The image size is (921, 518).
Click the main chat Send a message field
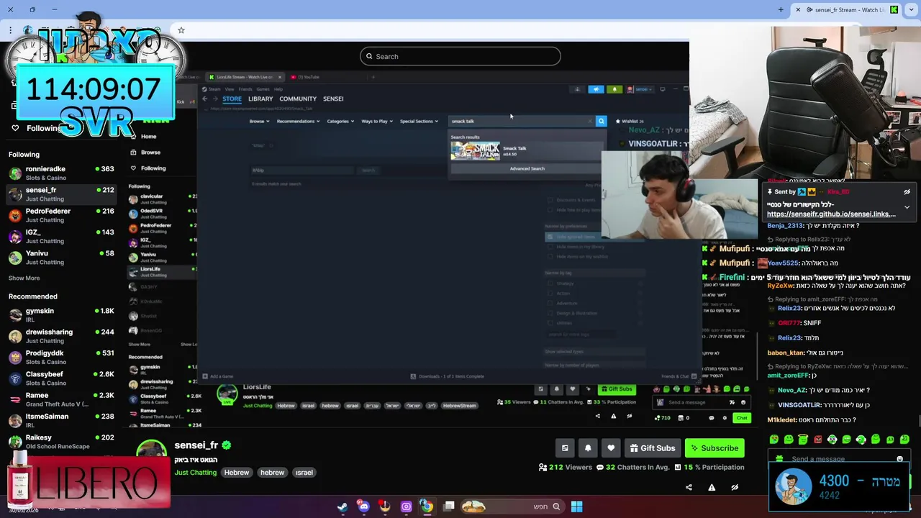tap(838, 459)
